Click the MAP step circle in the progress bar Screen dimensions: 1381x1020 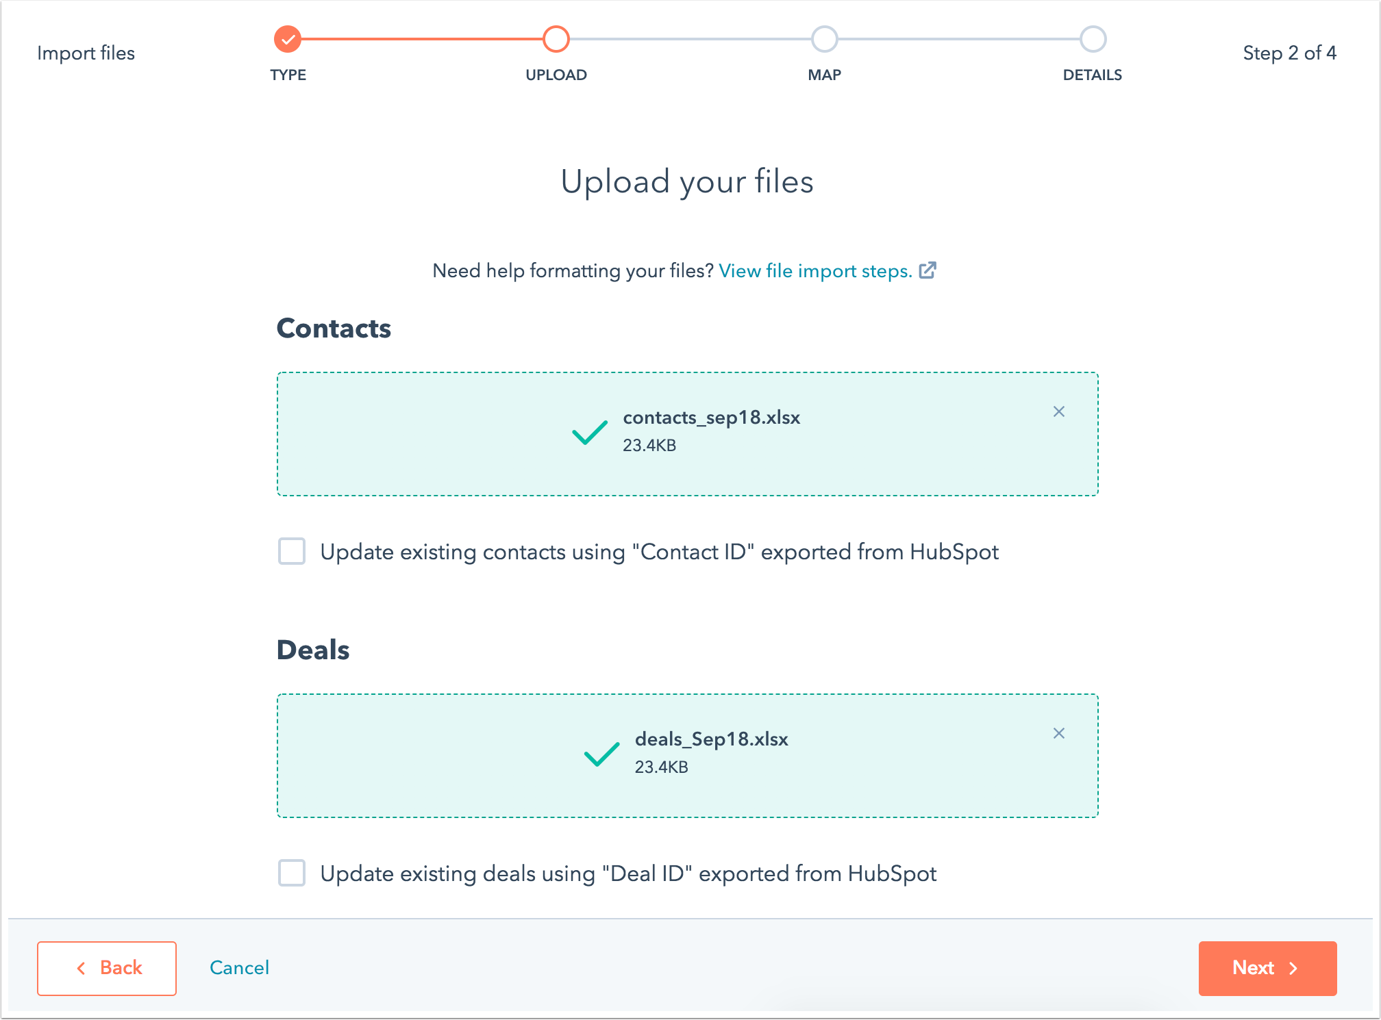coord(825,39)
